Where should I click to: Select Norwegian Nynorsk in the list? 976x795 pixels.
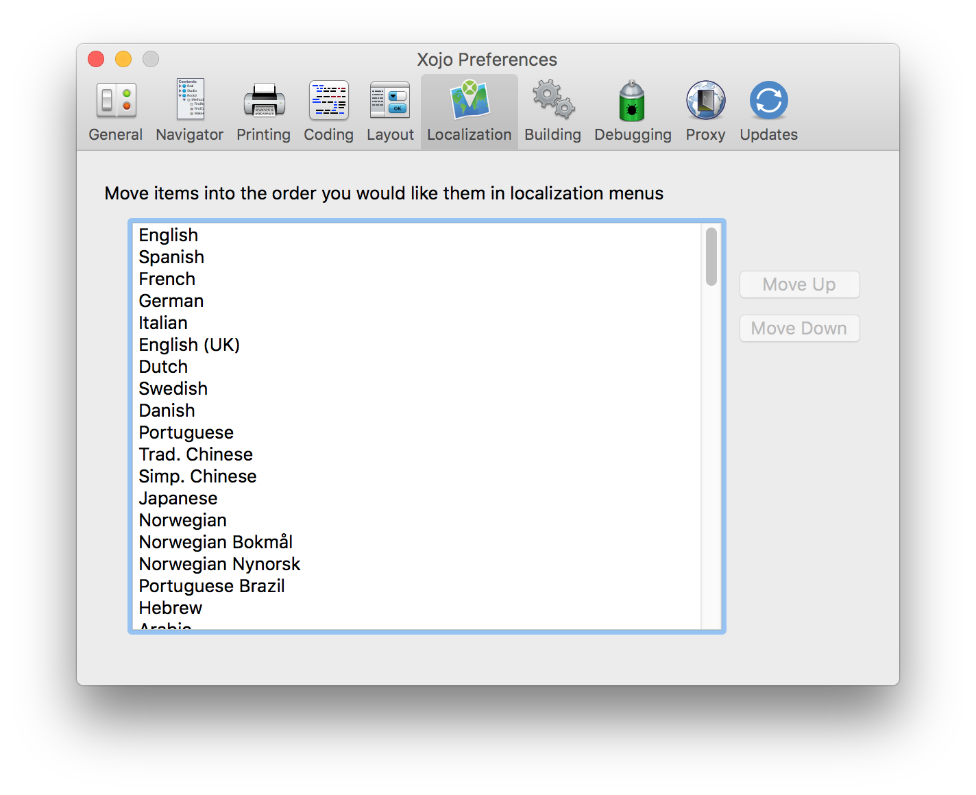[417, 564]
